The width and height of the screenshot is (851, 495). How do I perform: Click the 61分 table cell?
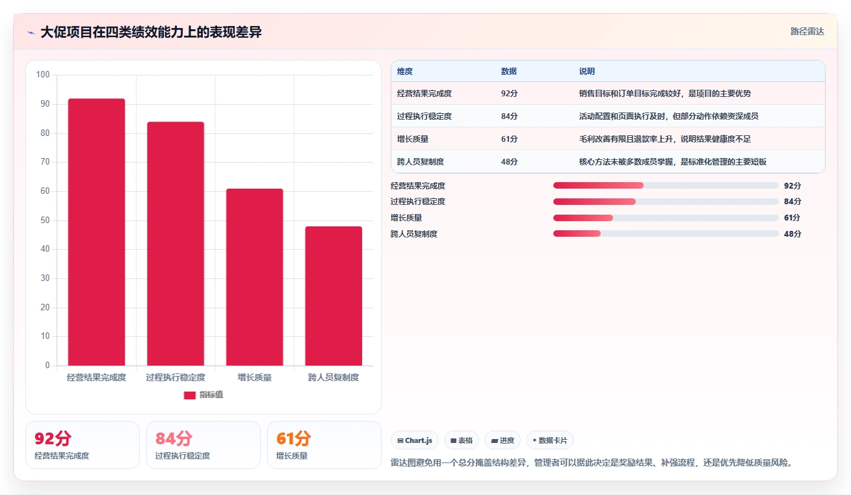pos(510,139)
